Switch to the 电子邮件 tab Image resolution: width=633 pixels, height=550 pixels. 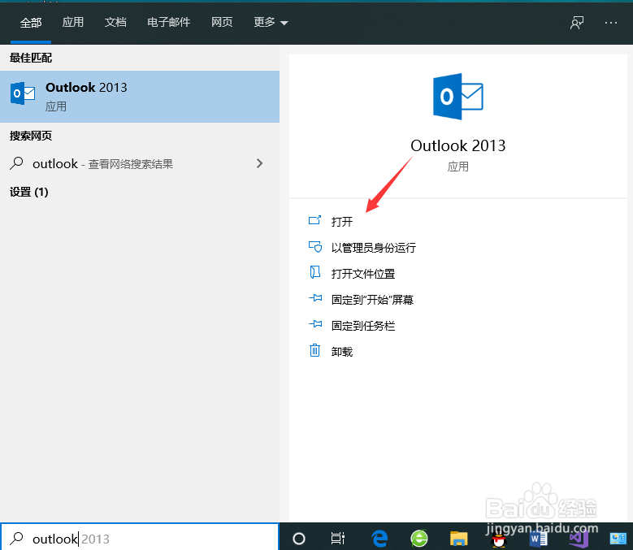[168, 22]
